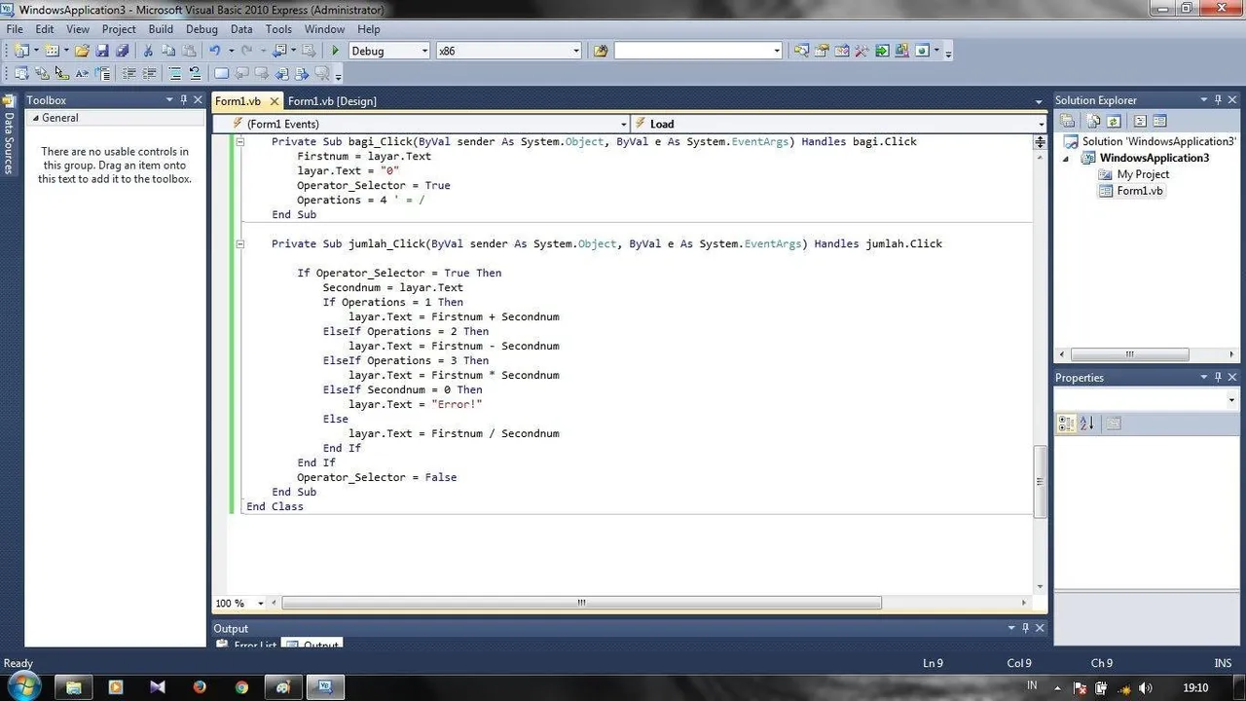Click the Copy toolbar icon

(x=168, y=51)
